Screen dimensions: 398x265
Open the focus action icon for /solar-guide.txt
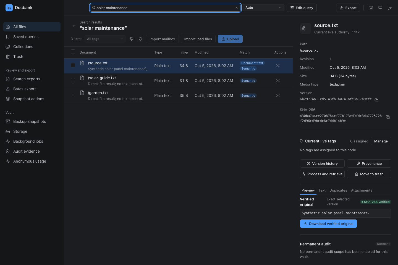pos(278,81)
